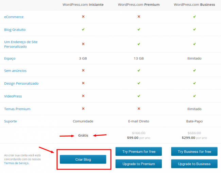Open the Termos de Serviço link

click(16, 163)
